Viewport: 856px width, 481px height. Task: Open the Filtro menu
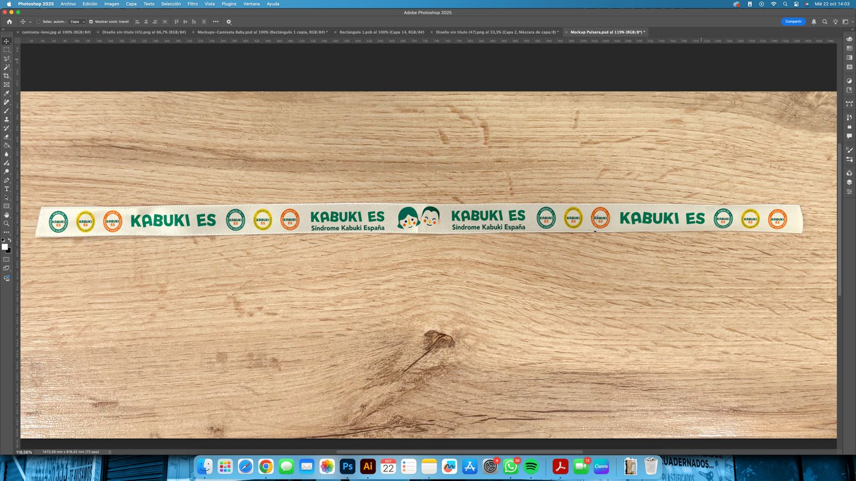click(193, 4)
